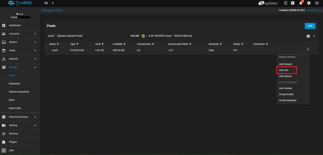Open Disks under Storage
This screenshot has width=323, height=155.
(x=12, y=100)
